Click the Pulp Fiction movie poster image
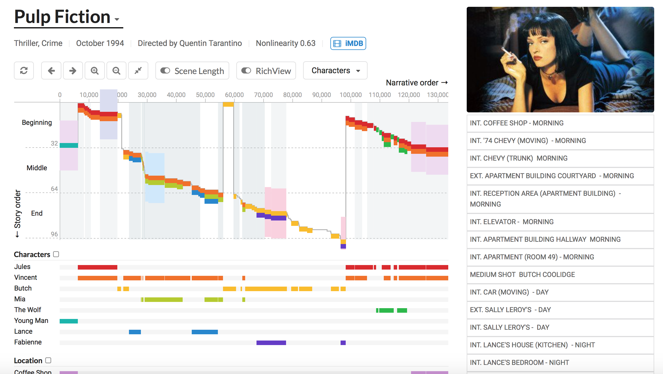 560,60
